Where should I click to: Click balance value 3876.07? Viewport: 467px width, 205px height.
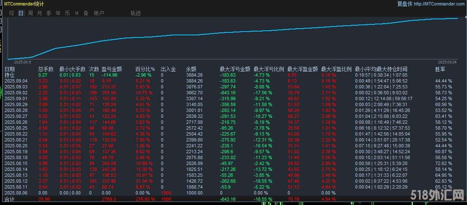pyautogui.click(x=194, y=87)
